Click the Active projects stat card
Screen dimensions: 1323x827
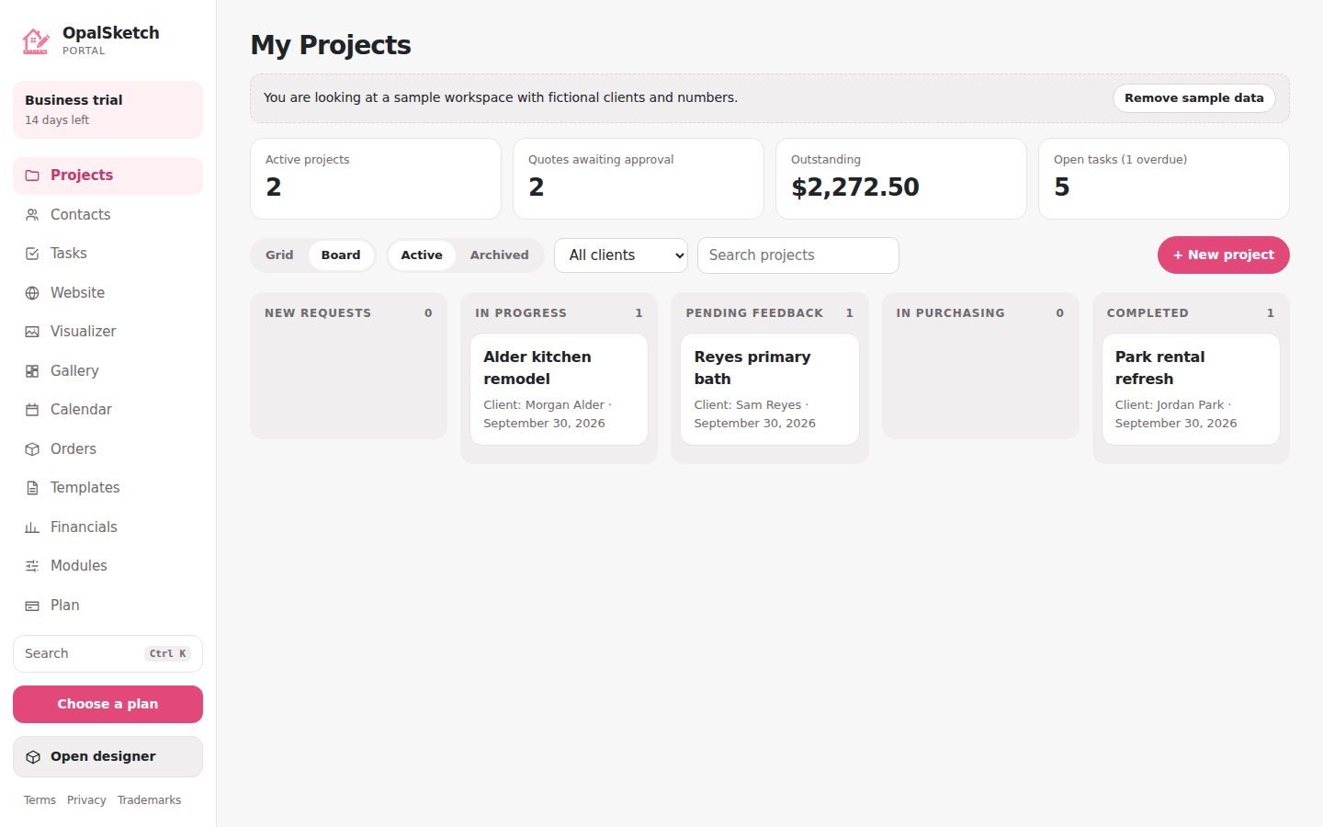click(376, 179)
